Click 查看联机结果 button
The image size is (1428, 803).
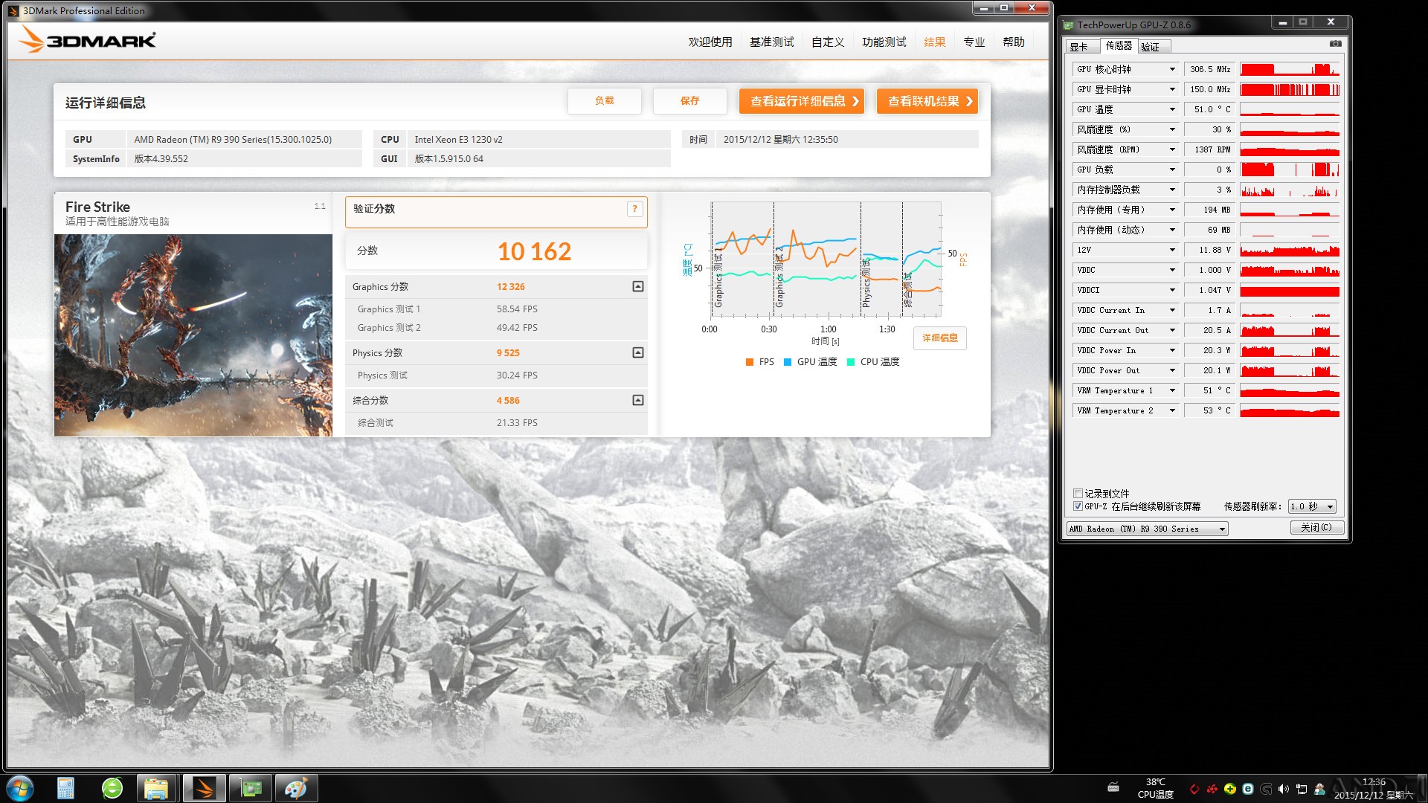pyautogui.click(x=927, y=101)
